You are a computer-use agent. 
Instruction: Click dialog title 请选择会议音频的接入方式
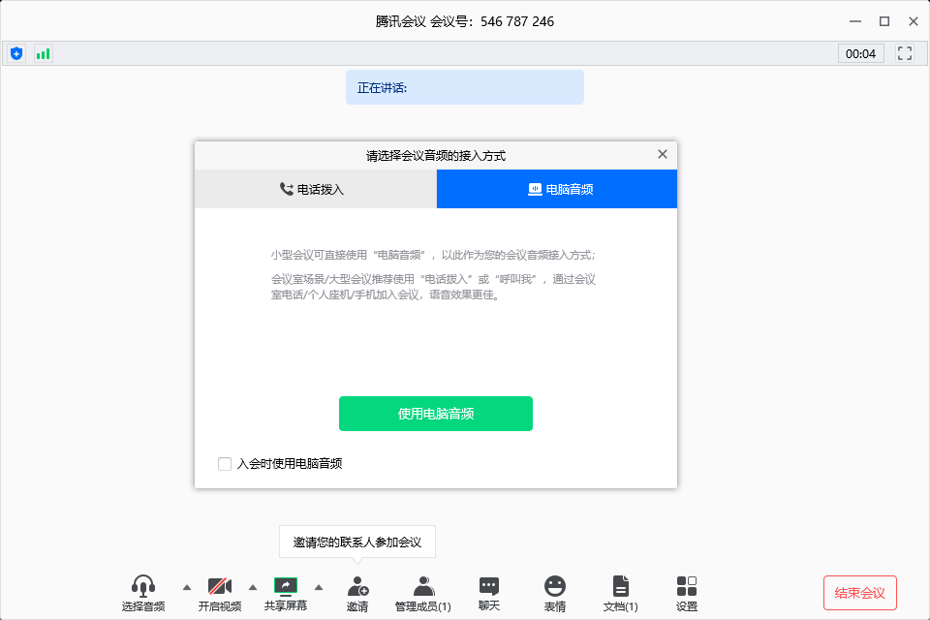436,155
